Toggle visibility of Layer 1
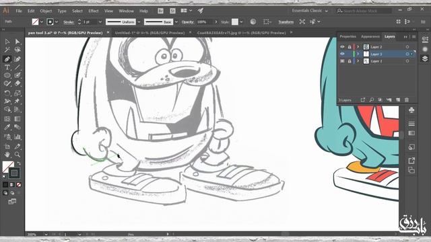The image size is (431, 242). point(342,61)
